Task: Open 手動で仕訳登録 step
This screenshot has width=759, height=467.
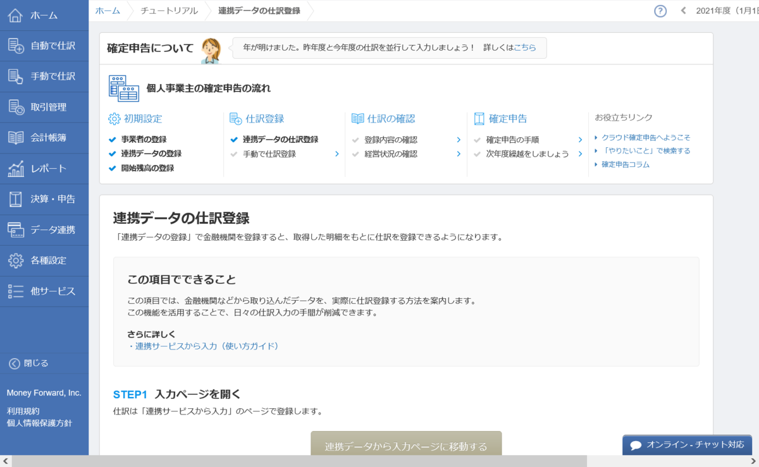Action: point(269,154)
